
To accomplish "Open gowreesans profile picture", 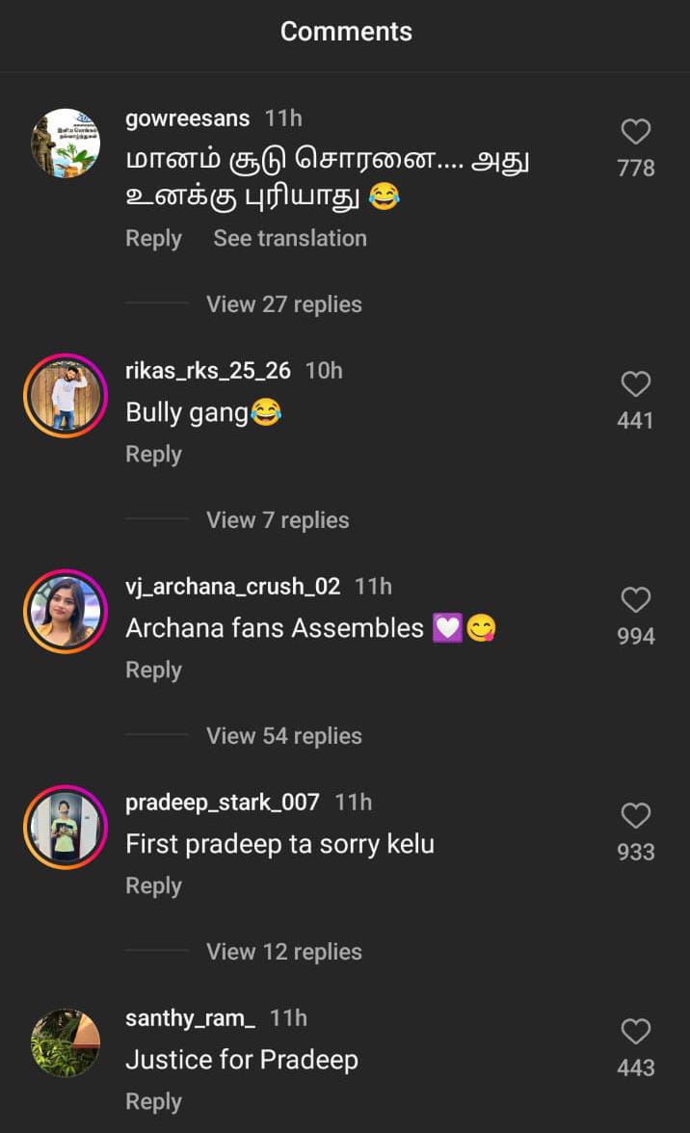I will [x=66, y=143].
